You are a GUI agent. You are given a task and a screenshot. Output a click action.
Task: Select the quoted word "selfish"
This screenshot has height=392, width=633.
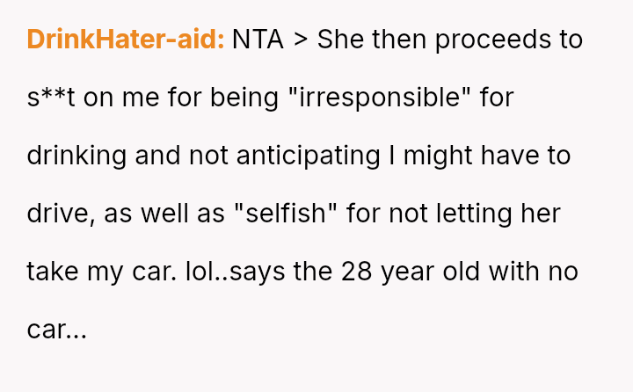click(x=286, y=214)
